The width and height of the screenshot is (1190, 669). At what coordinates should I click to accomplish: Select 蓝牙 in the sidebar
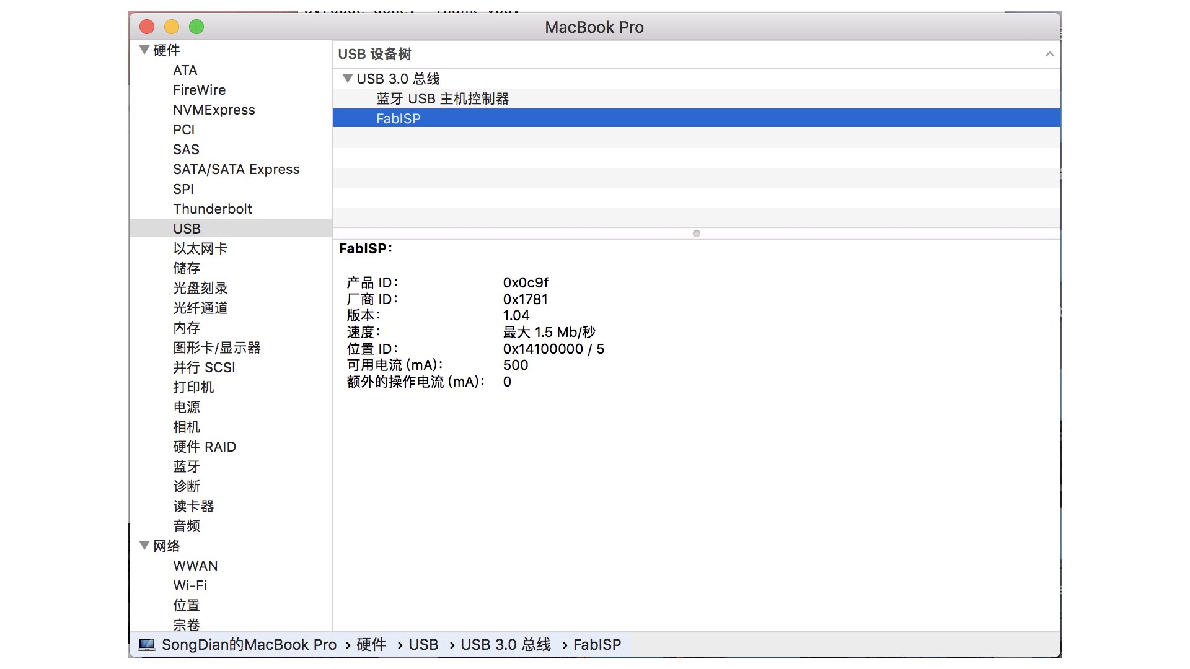click(x=187, y=466)
